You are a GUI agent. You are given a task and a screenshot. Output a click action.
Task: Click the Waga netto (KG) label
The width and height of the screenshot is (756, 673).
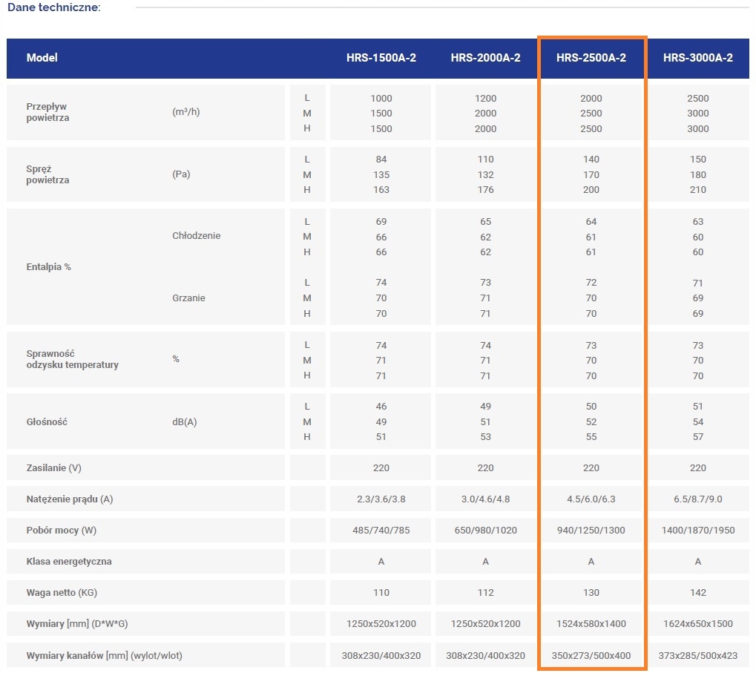(x=62, y=592)
